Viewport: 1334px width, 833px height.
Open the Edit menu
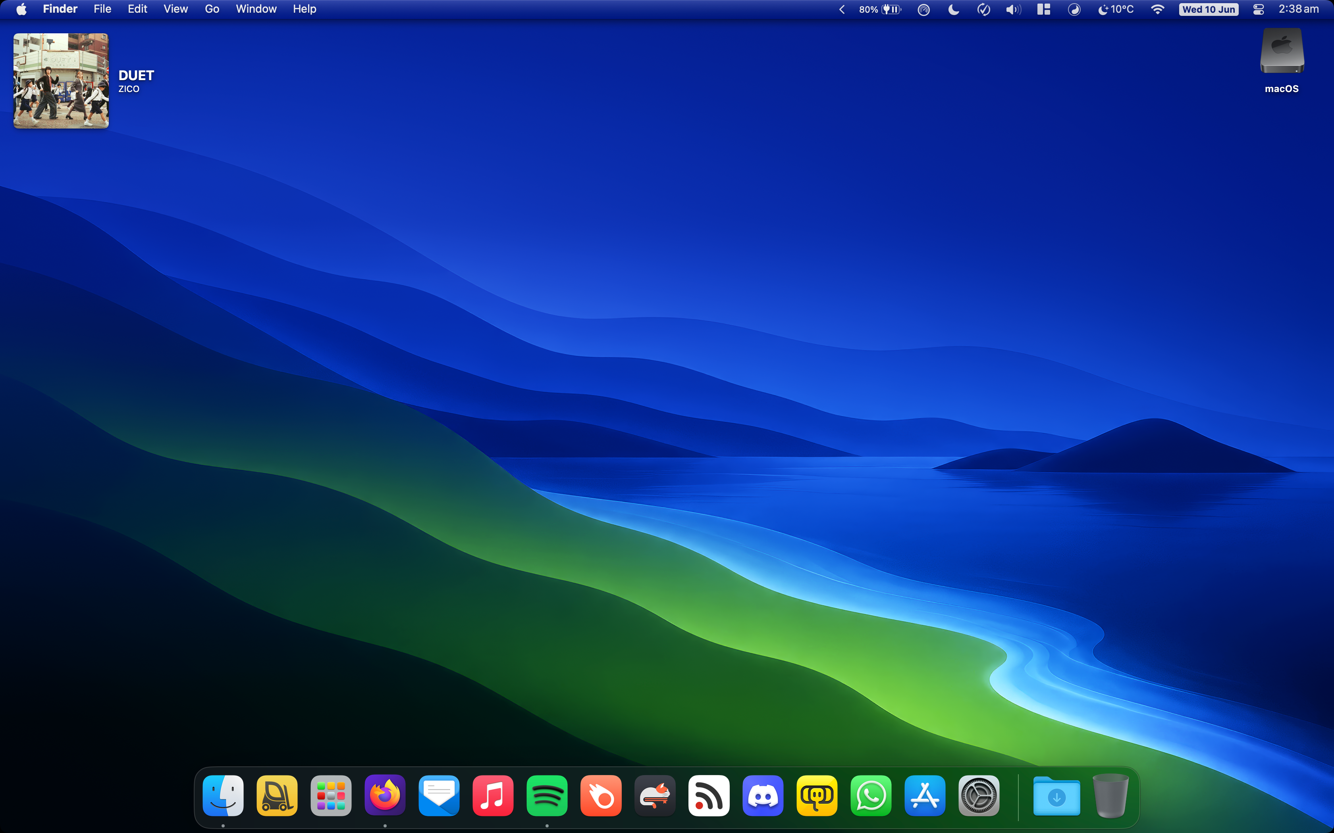pos(137,10)
